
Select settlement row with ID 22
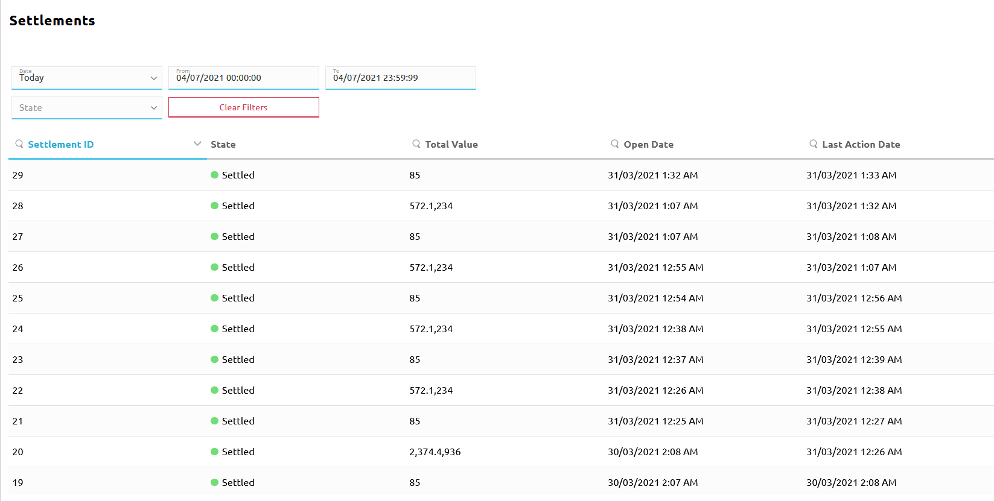click(18, 391)
